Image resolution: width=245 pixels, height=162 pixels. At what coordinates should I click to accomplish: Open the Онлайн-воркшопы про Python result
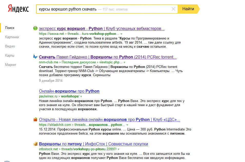(69, 91)
